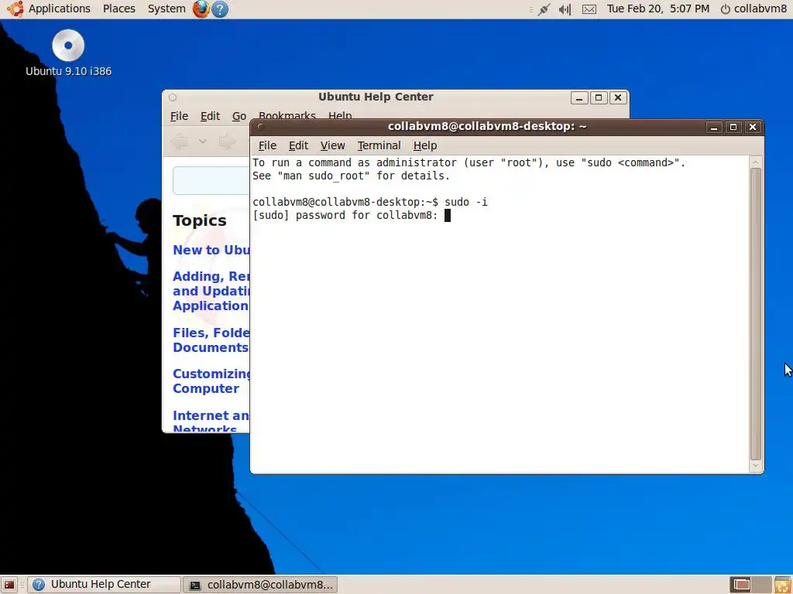This screenshot has width=793, height=594.
Task: Select the second workspace in switcher
Action: tap(762, 585)
